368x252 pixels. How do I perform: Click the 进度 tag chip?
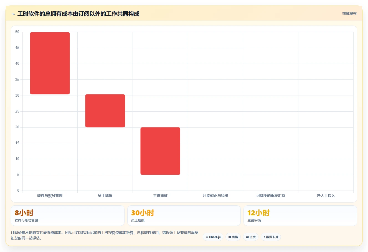251,237
